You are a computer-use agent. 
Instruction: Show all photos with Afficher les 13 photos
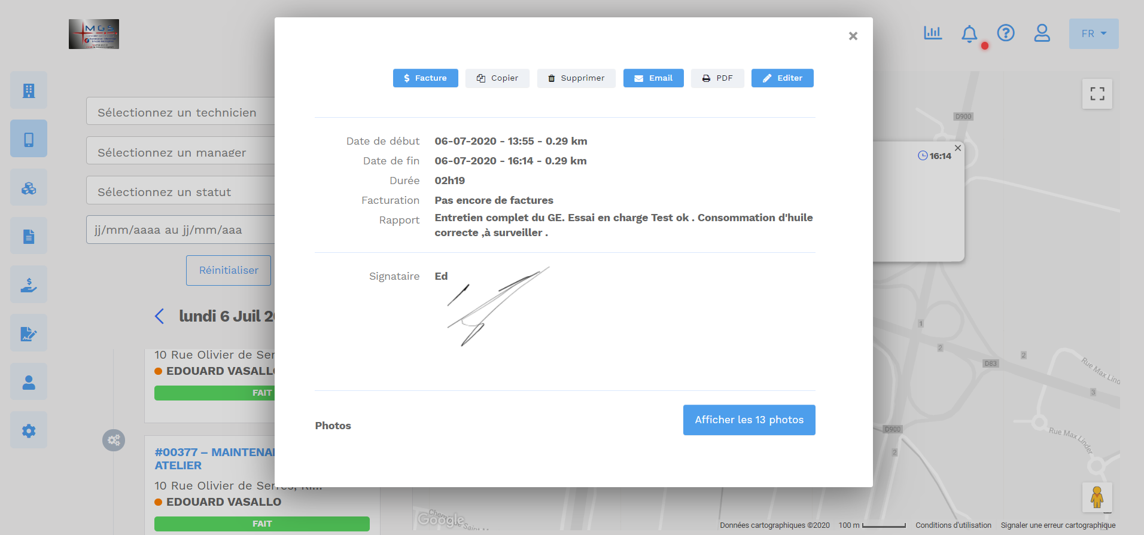click(x=749, y=420)
